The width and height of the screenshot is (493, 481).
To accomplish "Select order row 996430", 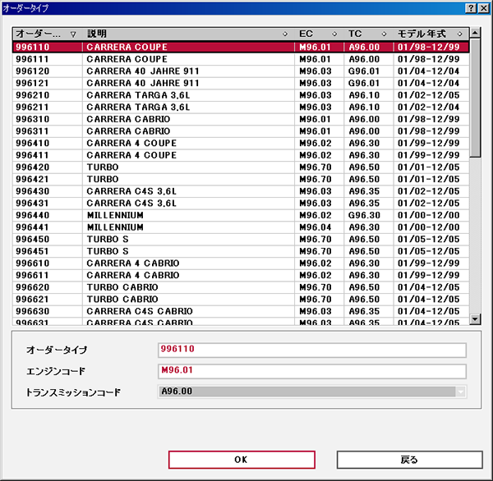I will point(241,191).
